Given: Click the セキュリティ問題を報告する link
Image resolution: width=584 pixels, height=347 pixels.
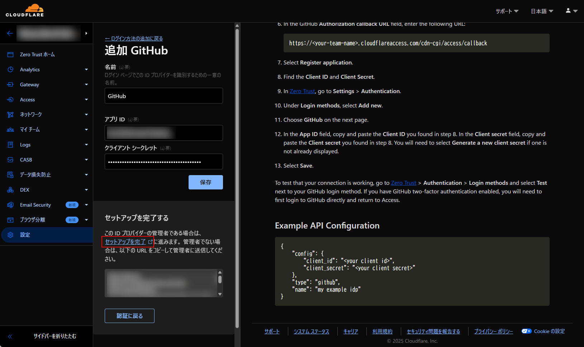Looking at the screenshot, I should coord(433,332).
